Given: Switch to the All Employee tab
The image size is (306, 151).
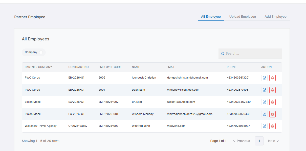Looking at the screenshot, I should pyautogui.click(x=211, y=17).
